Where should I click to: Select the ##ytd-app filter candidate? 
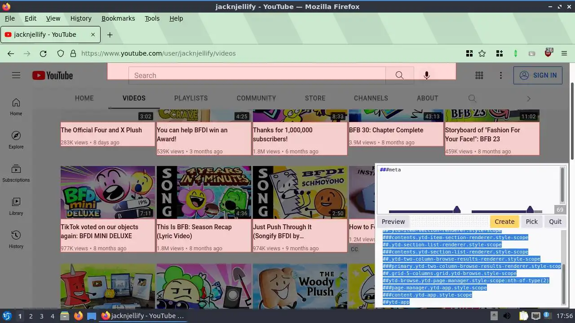click(x=396, y=302)
